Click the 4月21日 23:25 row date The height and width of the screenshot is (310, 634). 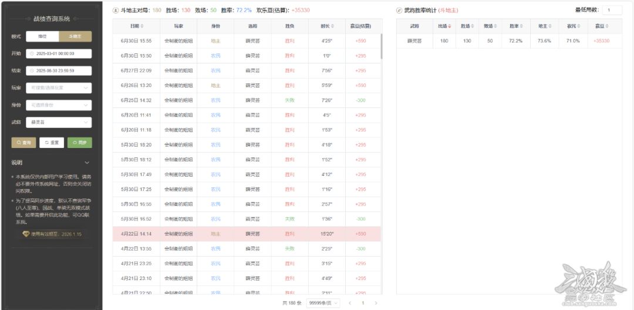(x=136, y=264)
